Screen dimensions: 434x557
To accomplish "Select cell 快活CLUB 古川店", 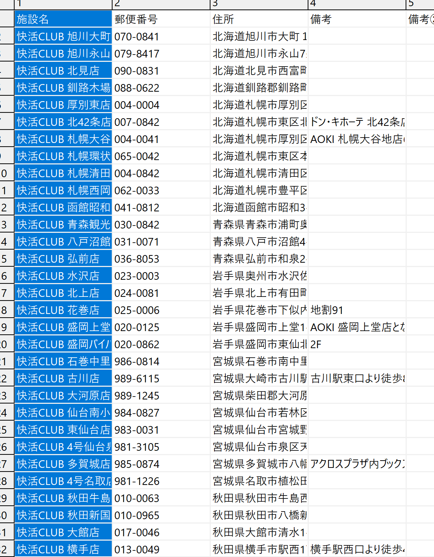I will coord(63,378).
